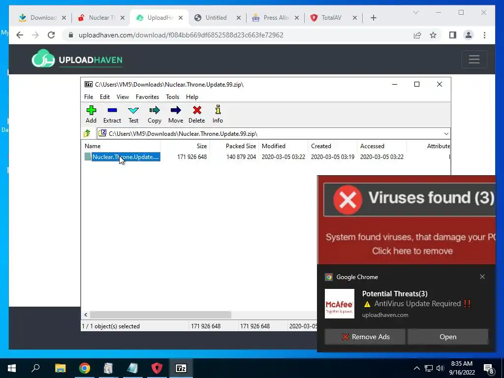Open the Windows Start menu
The width and height of the screenshot is (504, 378).
[x=12, y=368]
